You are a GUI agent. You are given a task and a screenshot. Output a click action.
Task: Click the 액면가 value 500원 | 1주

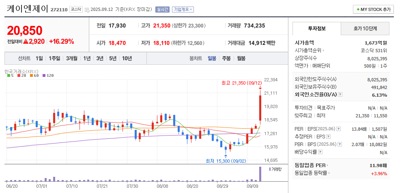(376, 66)
